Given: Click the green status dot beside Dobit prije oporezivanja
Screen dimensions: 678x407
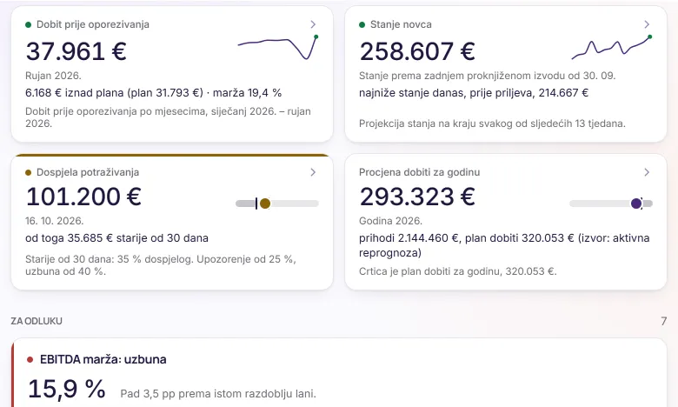Looking at the screenshot, I should (x=28, y=24).
